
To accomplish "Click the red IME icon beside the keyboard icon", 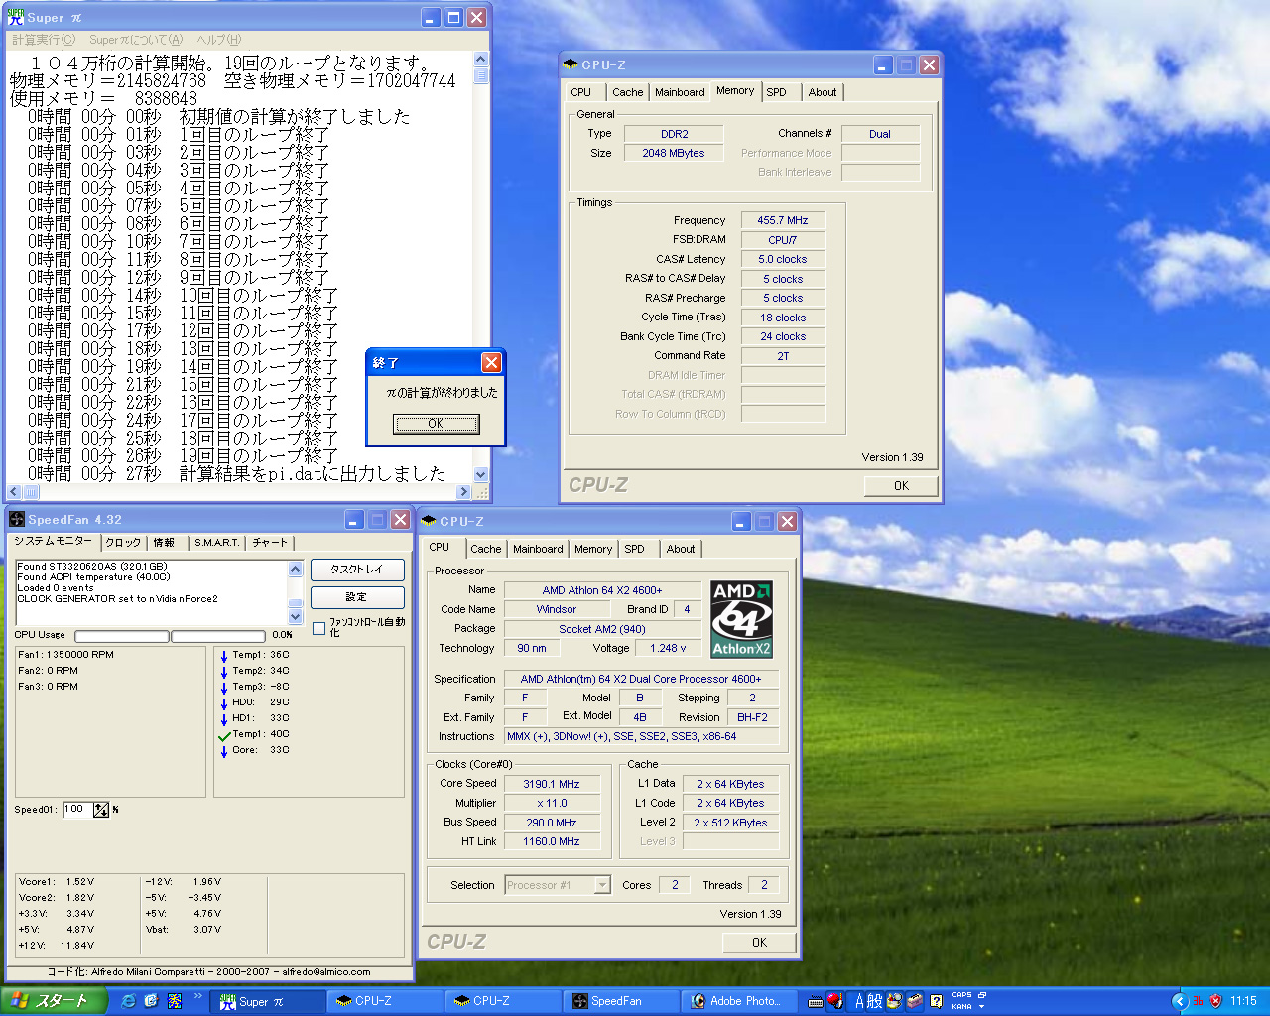I will tap(835, 1000).
